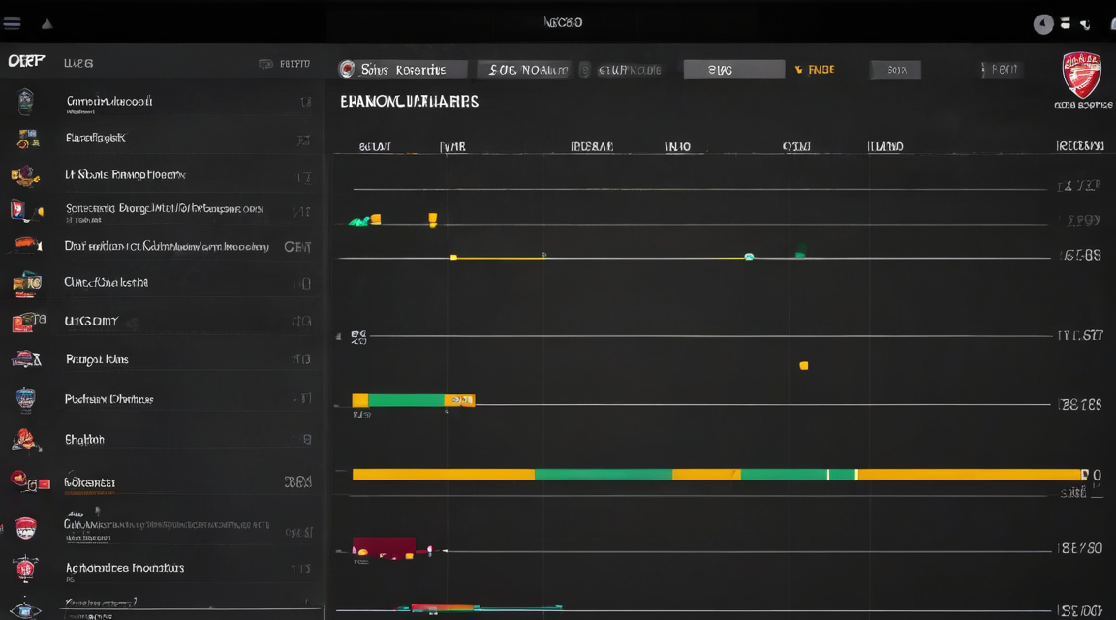Click the orange icon in the fifth sidebar row
Viewport: 1116px width, 620px height.
tap(26, 246)
